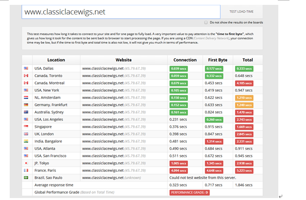Click the Canada, Toronto location text

tap(49, 76)
